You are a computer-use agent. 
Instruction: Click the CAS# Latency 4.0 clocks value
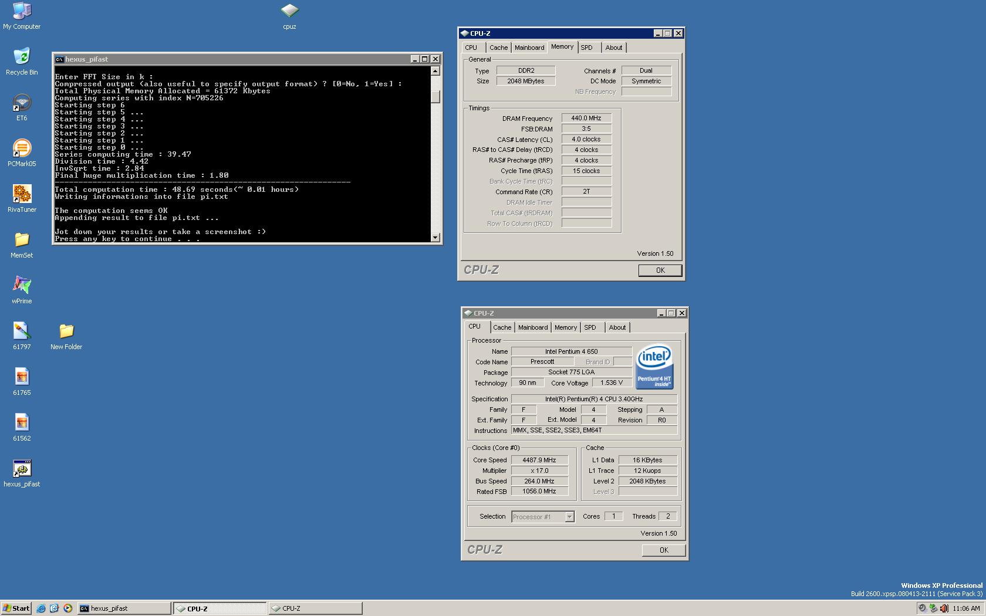pyautogui.click(x=586, y=139)
